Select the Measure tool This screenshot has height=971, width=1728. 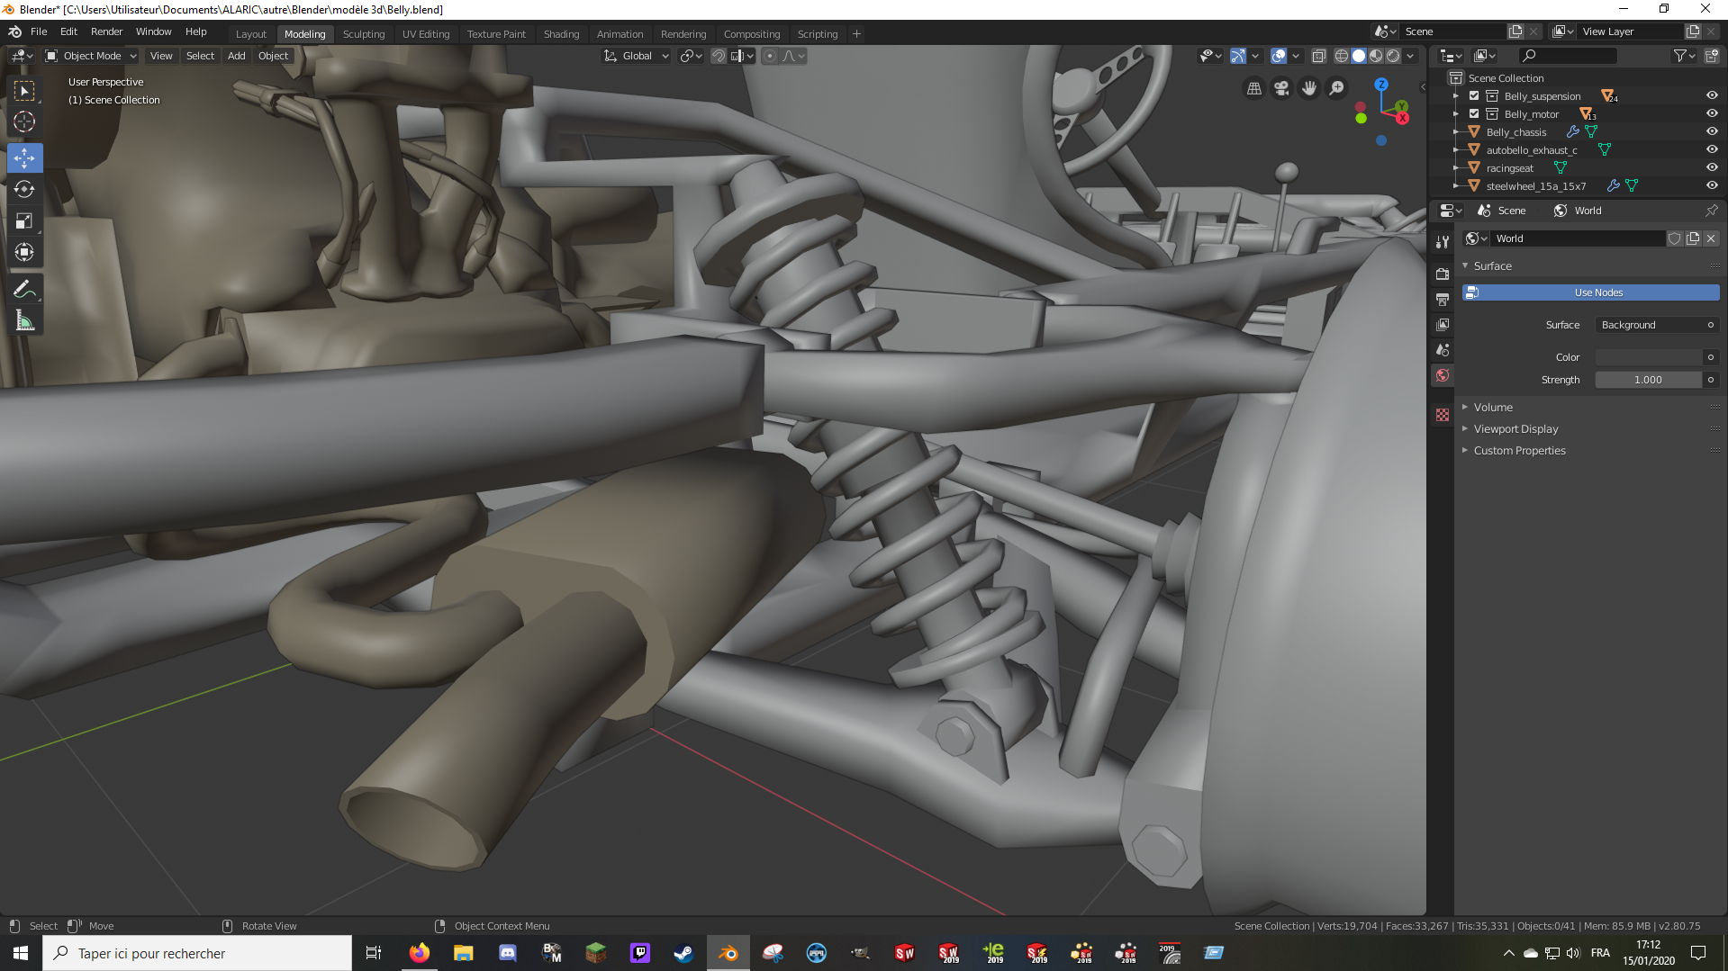(24, 321)
